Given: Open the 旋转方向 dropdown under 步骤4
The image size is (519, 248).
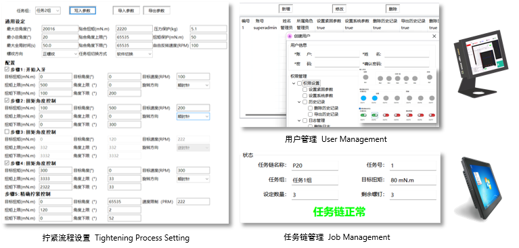Looking at the screenshot, I should coord(193,179).
